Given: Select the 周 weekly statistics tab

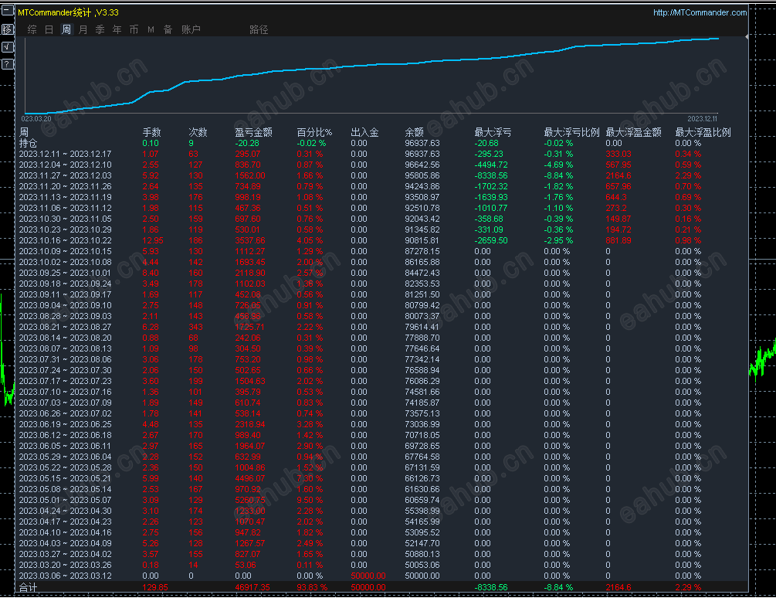Looking at the screenshot, I should (x=66, y=29).
